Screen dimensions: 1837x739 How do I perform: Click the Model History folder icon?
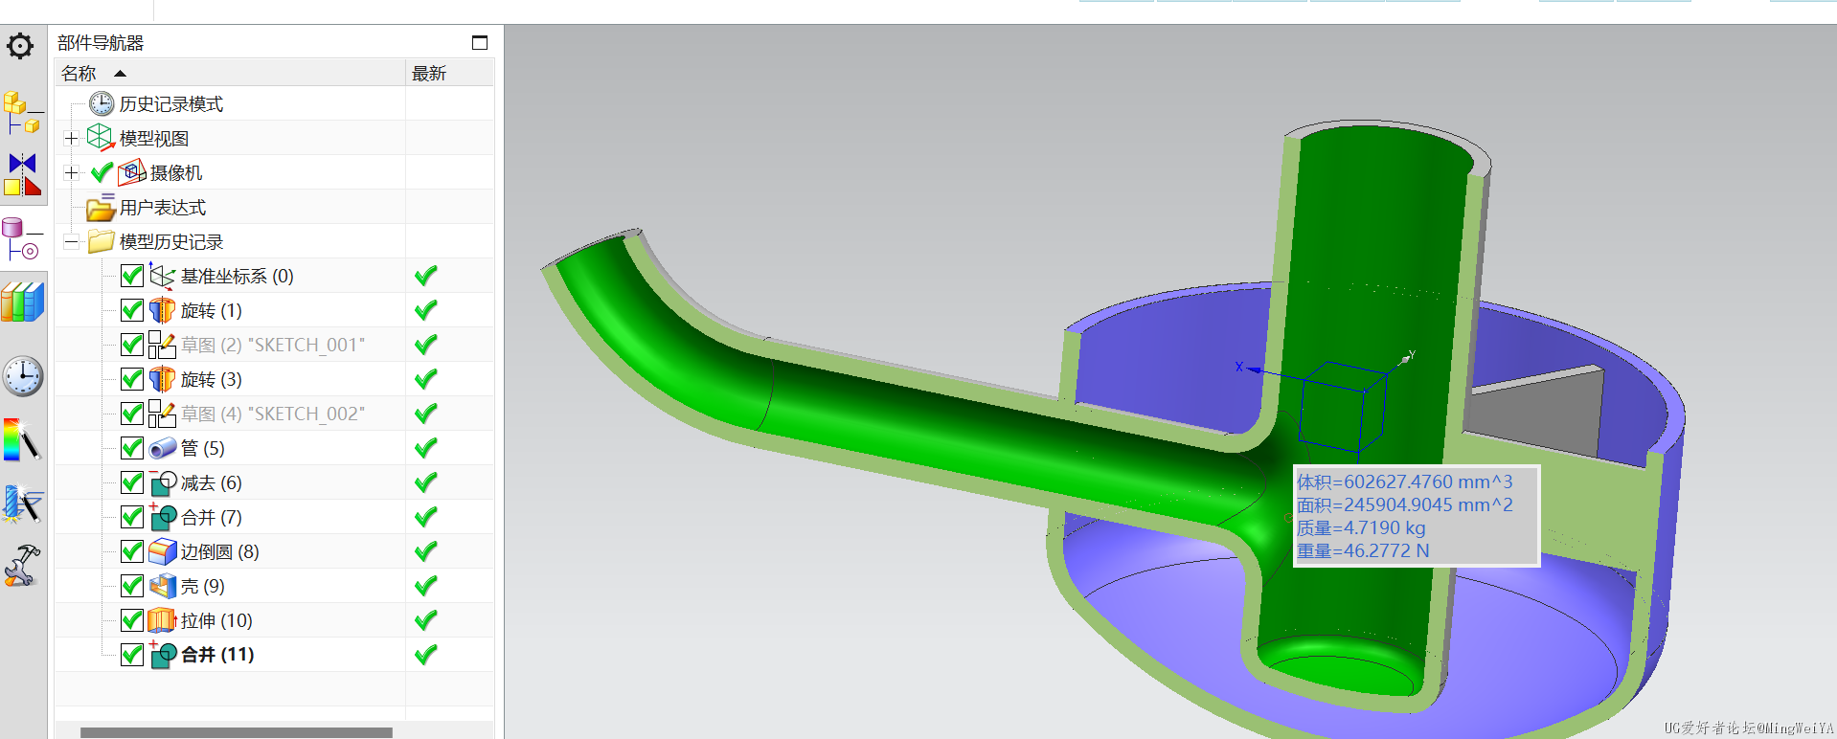[x=101, y=241]
